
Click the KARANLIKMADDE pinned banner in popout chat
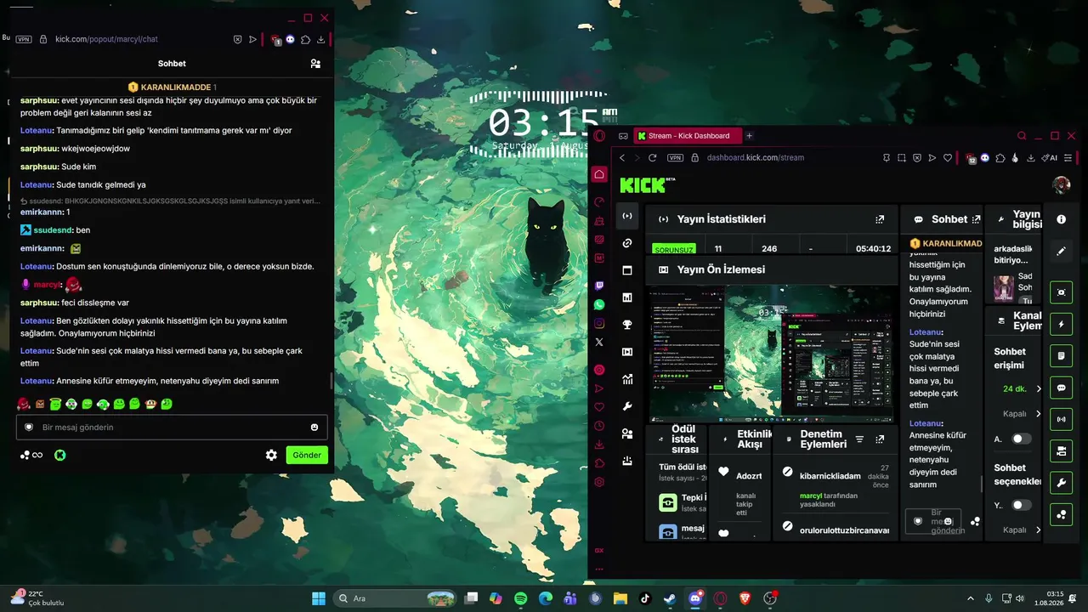pyautogui.click(x=172, y=87)
